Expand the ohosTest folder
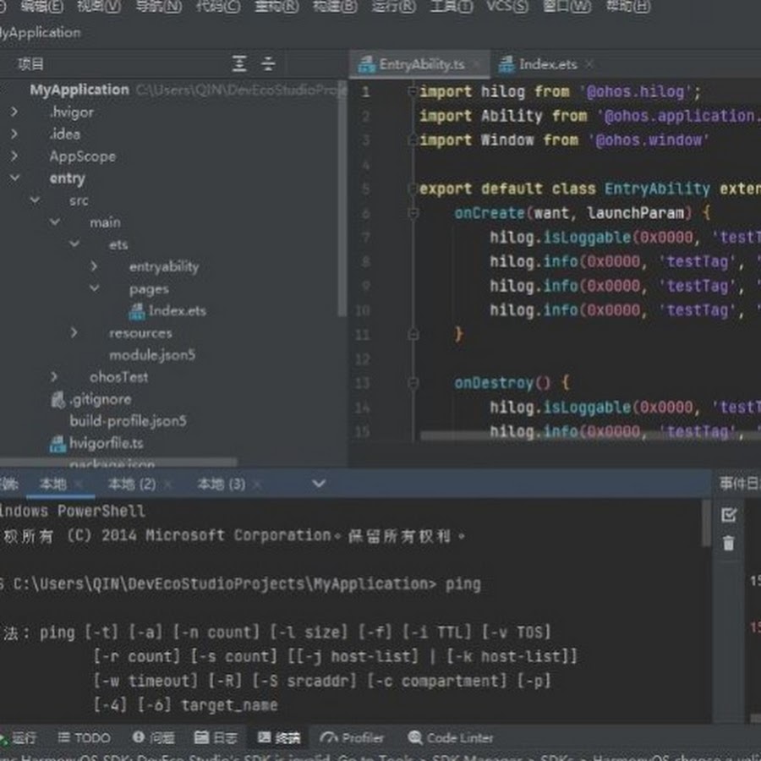This screenshot has height=761, width=761. coord(54,376)
